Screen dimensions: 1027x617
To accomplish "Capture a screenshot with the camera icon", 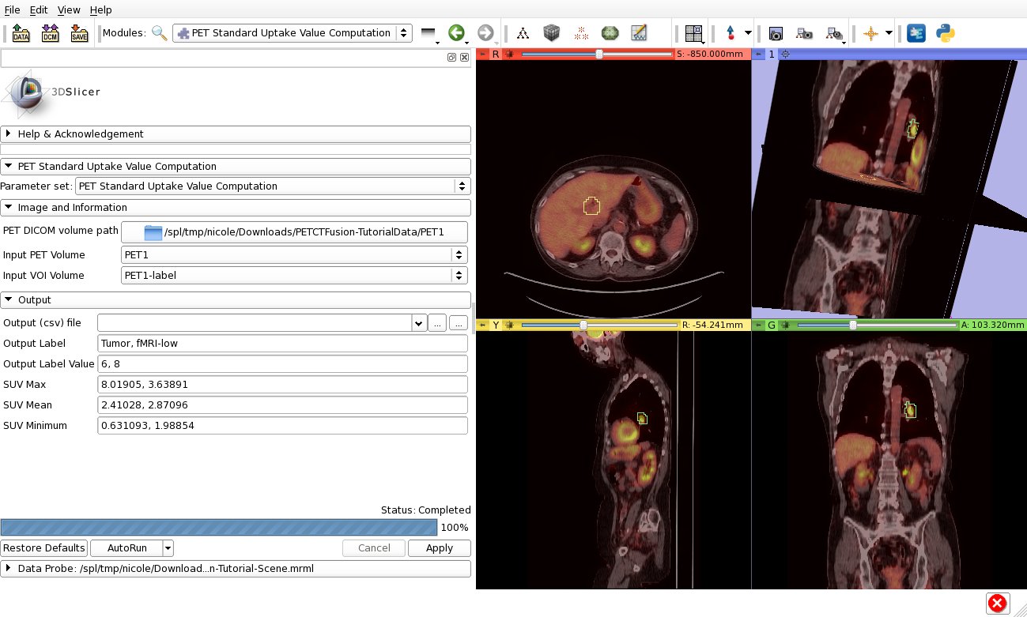I will click(776, 33).
